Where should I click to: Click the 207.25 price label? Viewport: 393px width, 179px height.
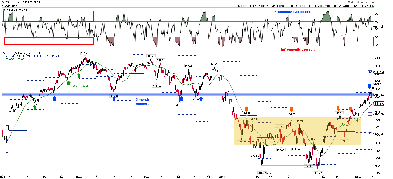189,66
